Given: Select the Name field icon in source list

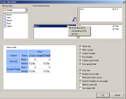Looking at the screenshot, I should (x=5, y=15).
